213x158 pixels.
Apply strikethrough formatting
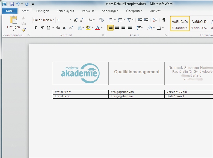[x=58, y=28]
